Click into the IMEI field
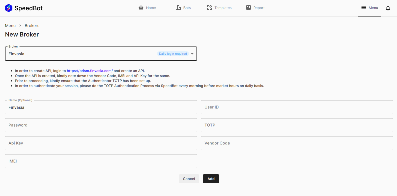The width and height of the screenshot is (397, 196). click(x=101, y=161)
